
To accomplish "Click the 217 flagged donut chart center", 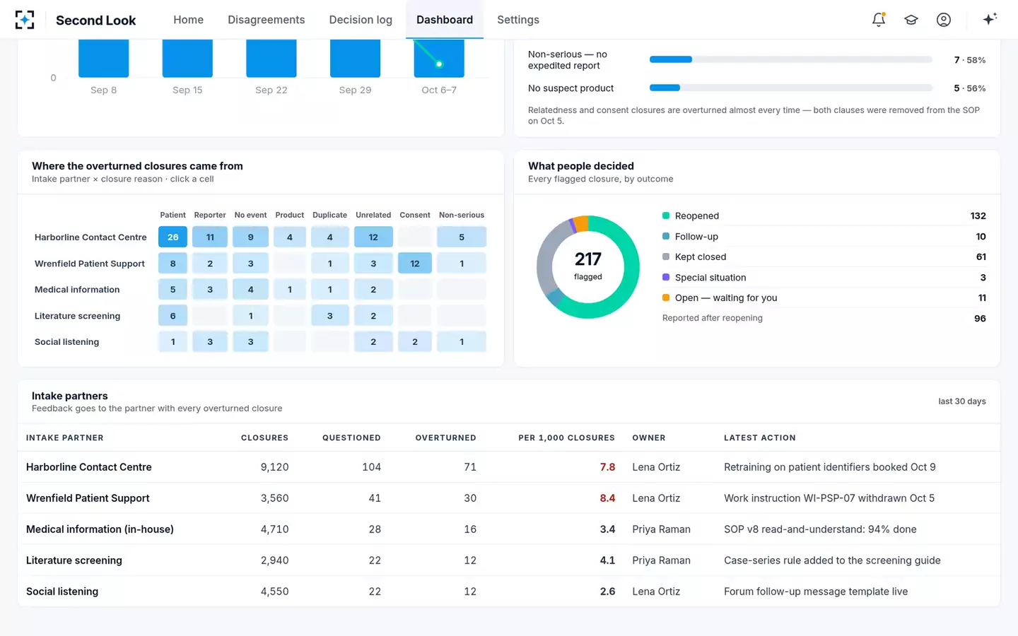I will 588,266.
